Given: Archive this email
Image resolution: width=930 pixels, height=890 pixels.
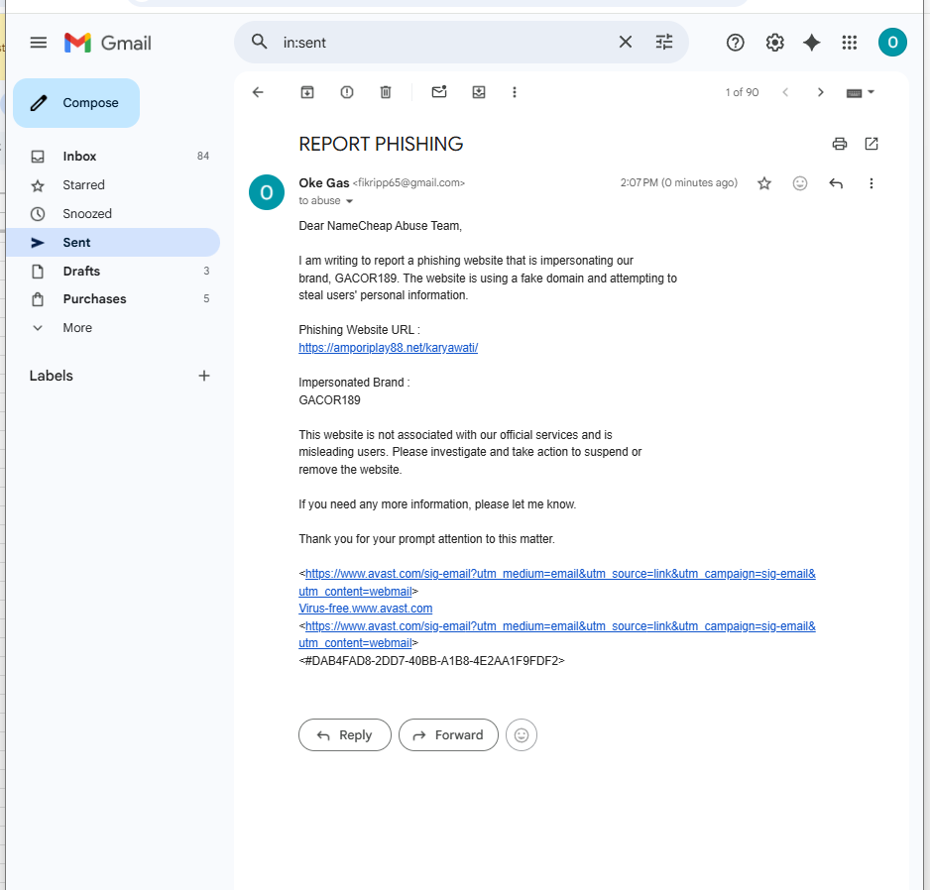Looking at the screenshot, I should pos(307,92).
